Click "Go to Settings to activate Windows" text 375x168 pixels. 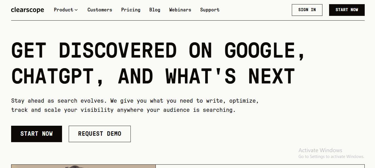click(x=331, y=157)
